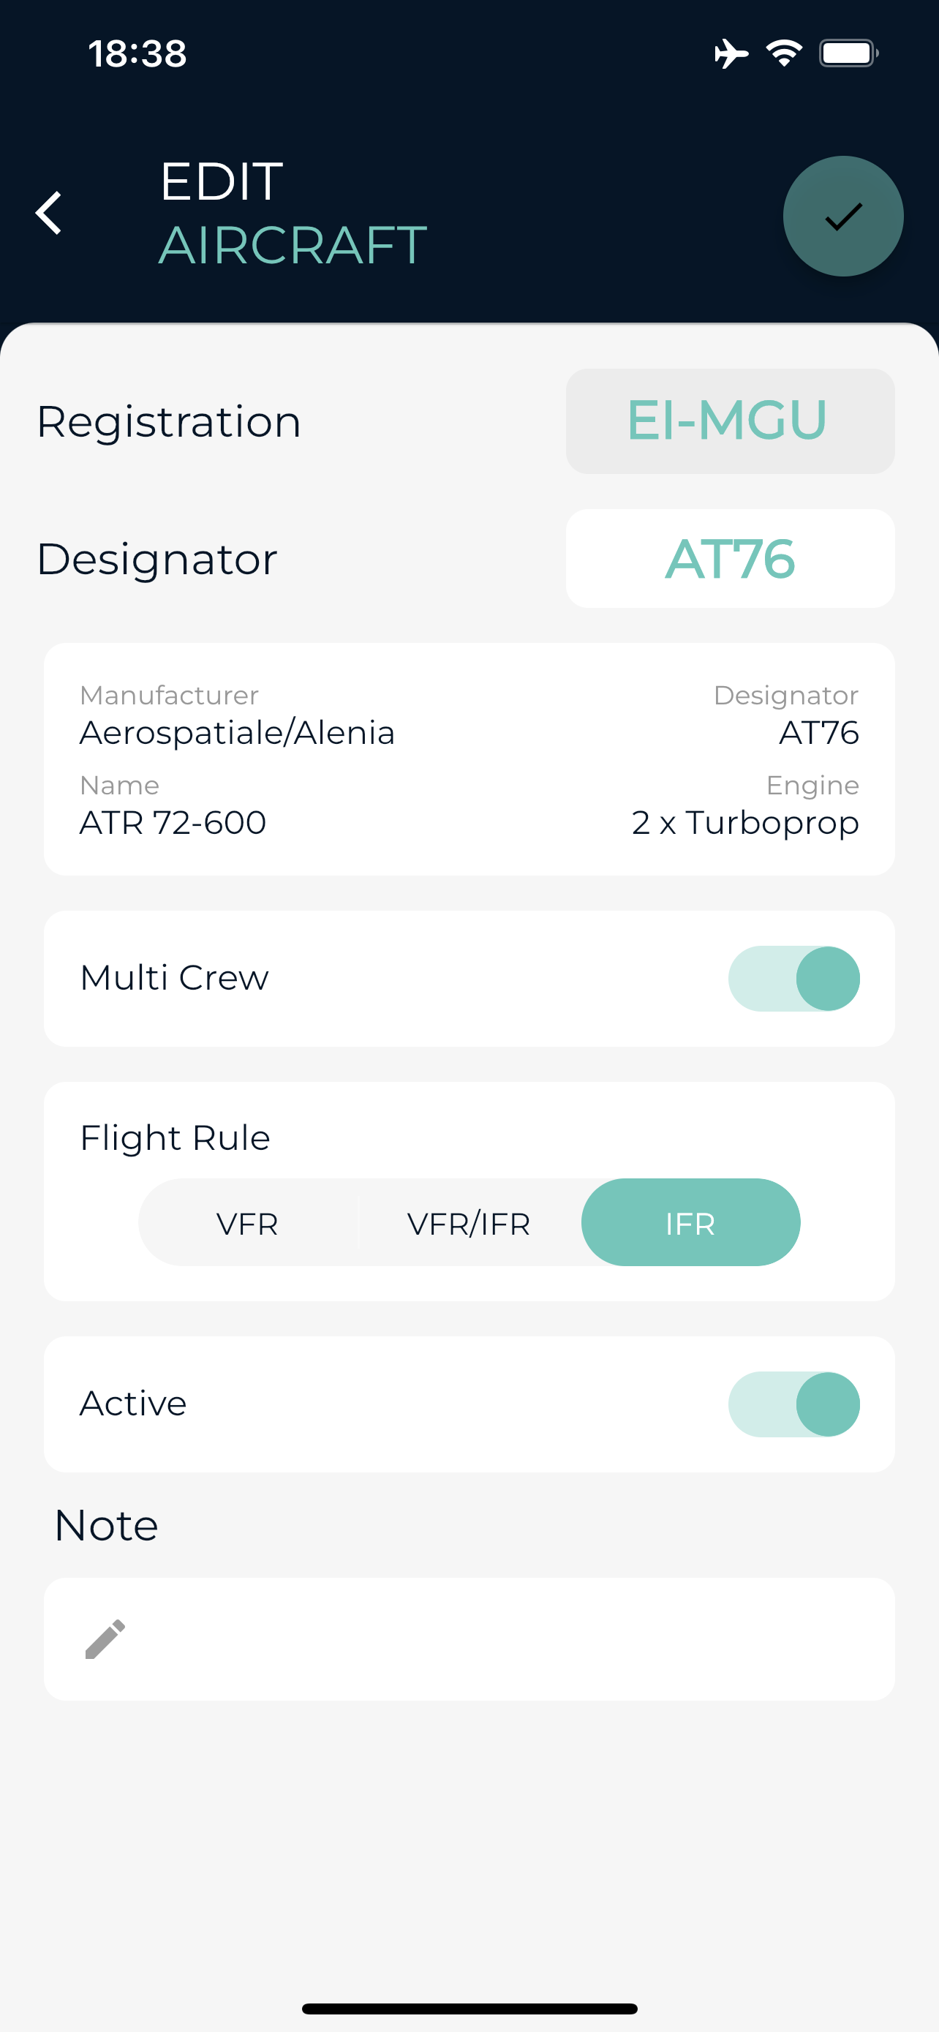Tap the EI-MGU registration field
Screen dimensions: 939x2032
tap(730, 421)
